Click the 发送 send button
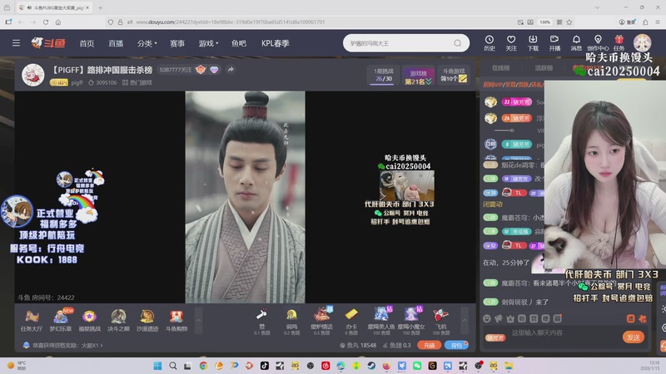This screenshot has height=374, width=666. click(634, 337)
